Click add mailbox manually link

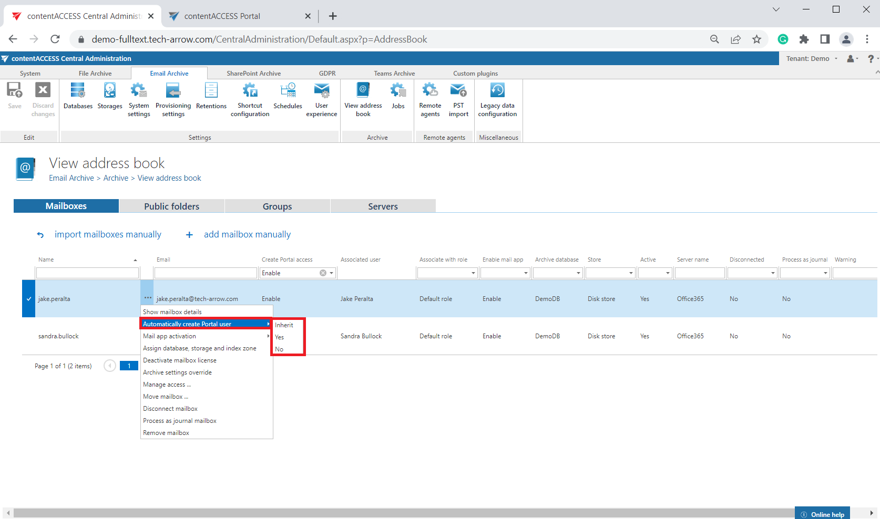(x=247, y=235)
